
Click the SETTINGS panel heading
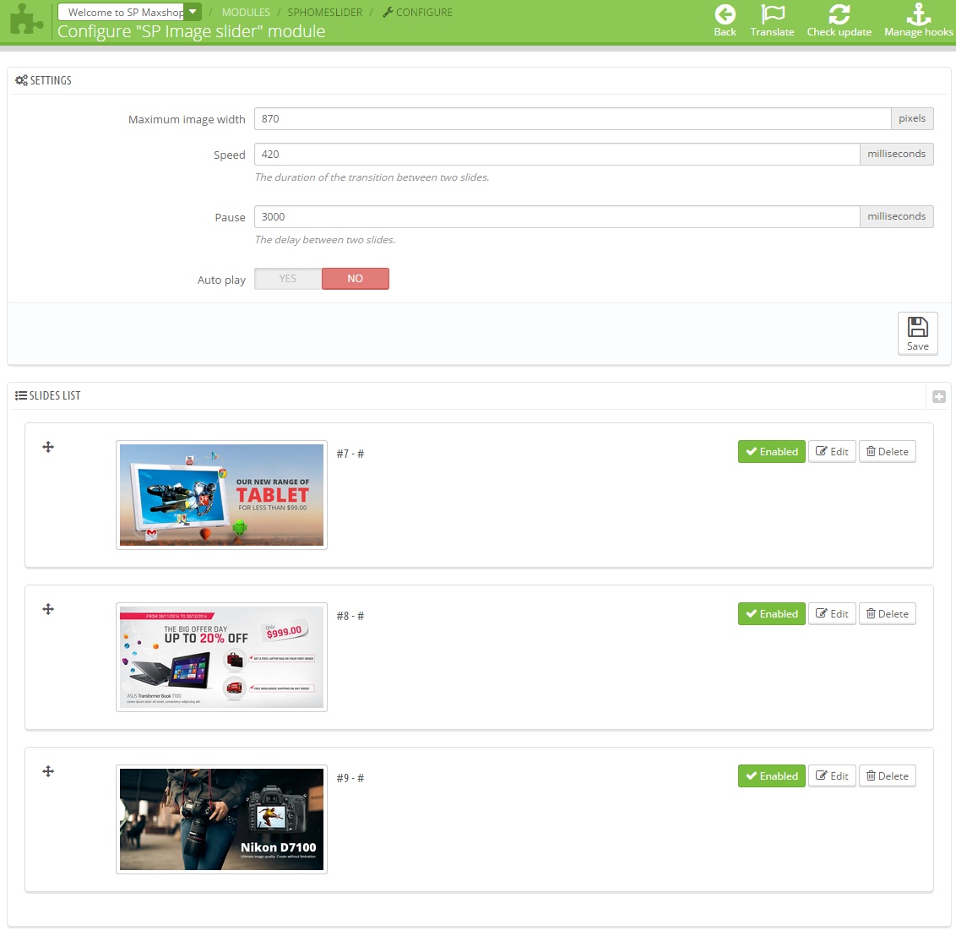[x=43, y=80]
